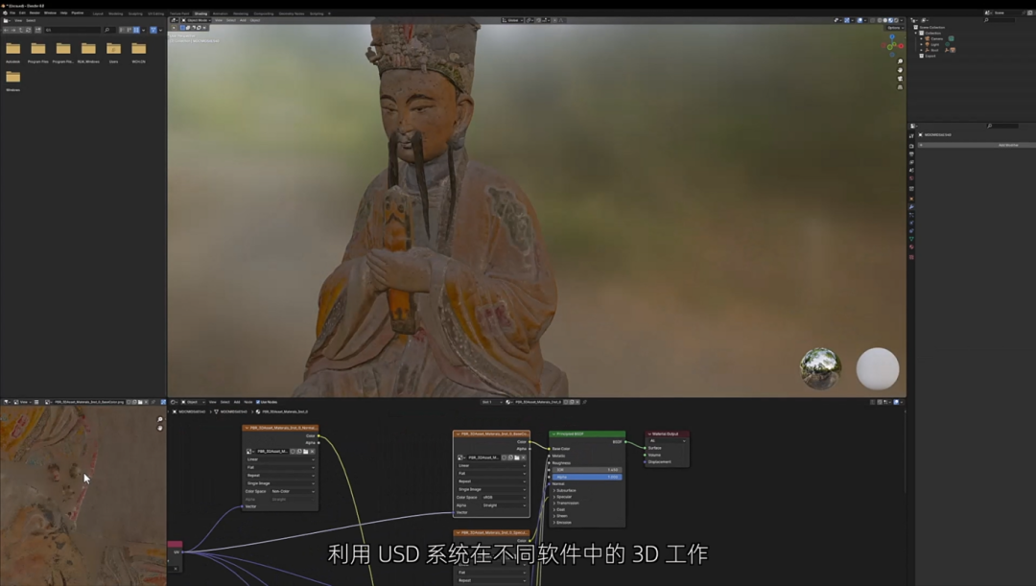The image size is (1036, 586).
Task: Click the Alpha slider in Principled BSDF
Action: (587, 477)
